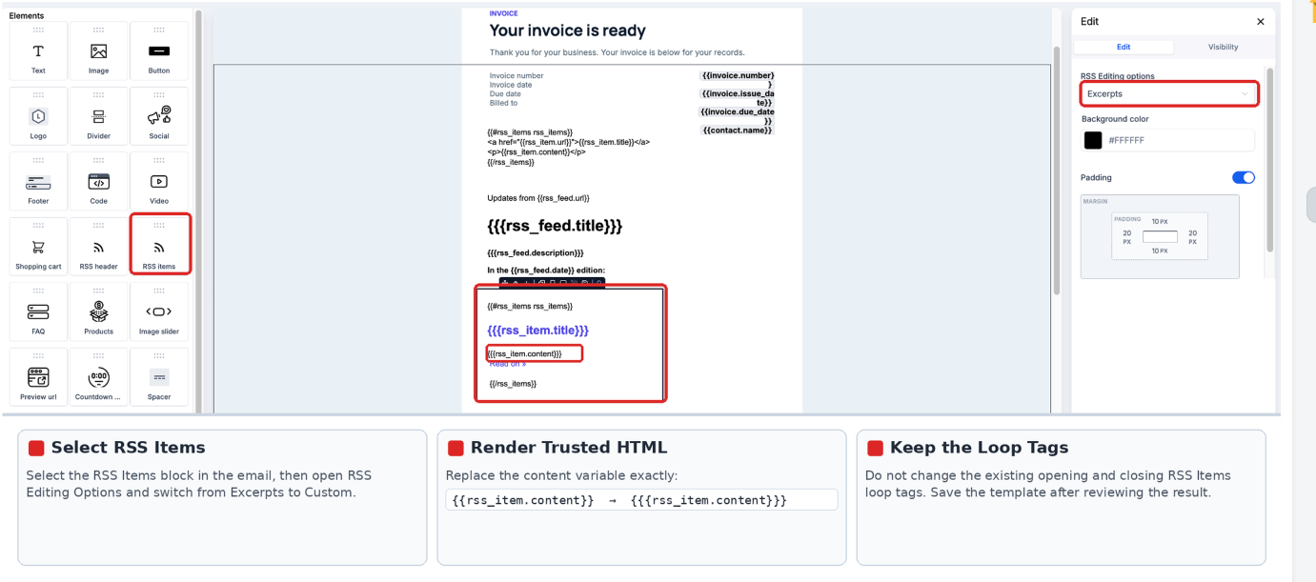The image size is (1316, 582).
Task: Switch to the Visibility tab
Action: tap(1223, 47)
